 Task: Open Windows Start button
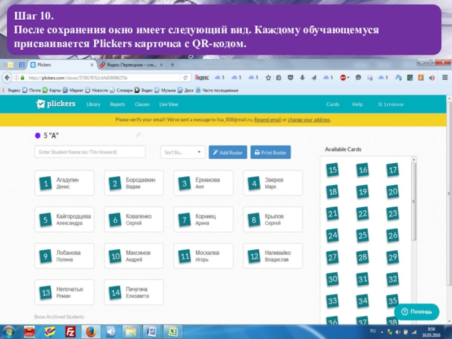coord(8,332)
